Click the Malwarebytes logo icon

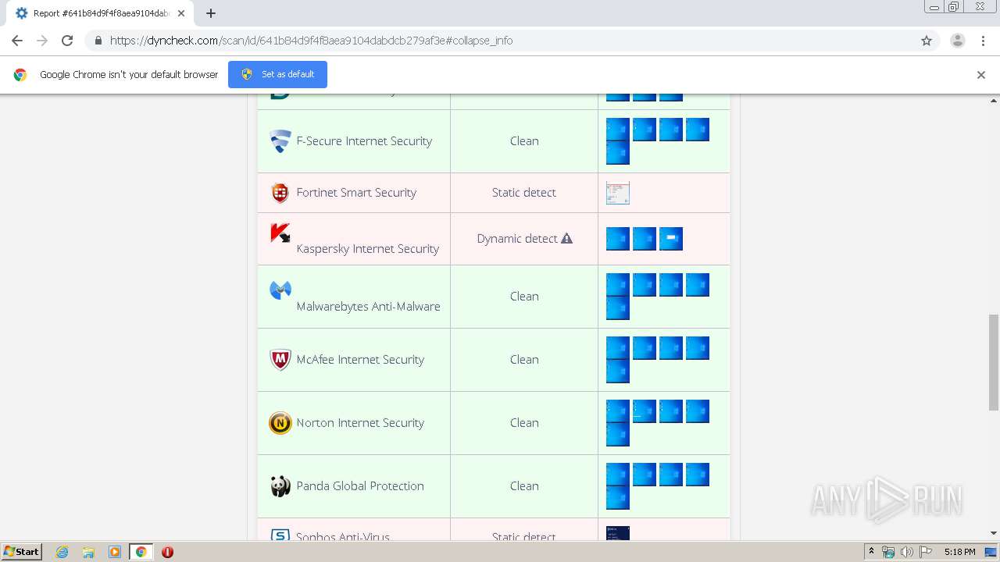click(x=280, y=290)
